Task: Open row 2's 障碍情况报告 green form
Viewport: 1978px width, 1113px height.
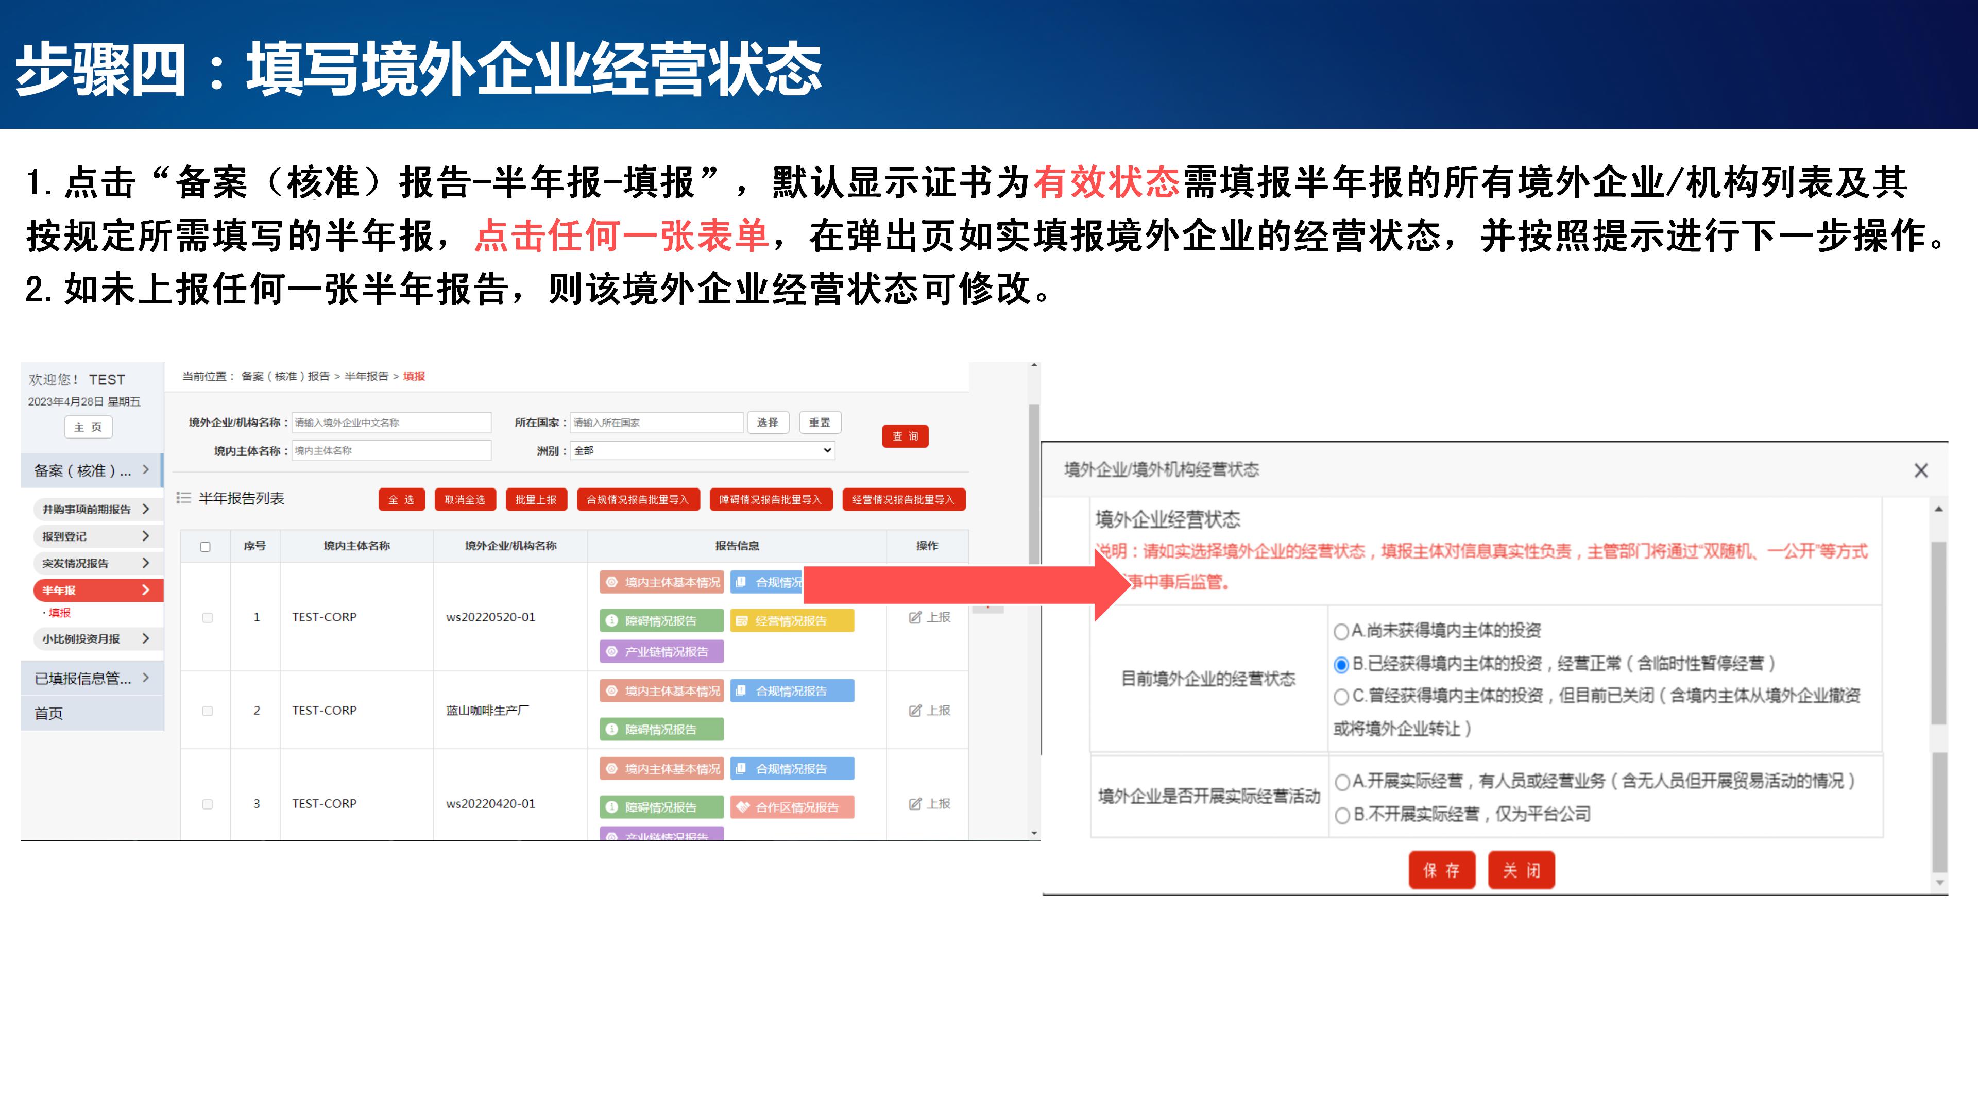Action: 661,730
